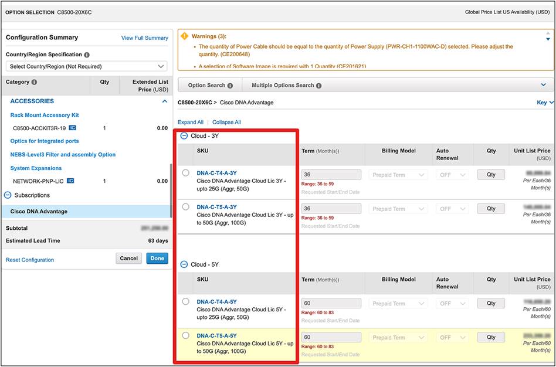Open Billing Model dropdown for DNA-C-T5-A-3Y

point(398,209)
